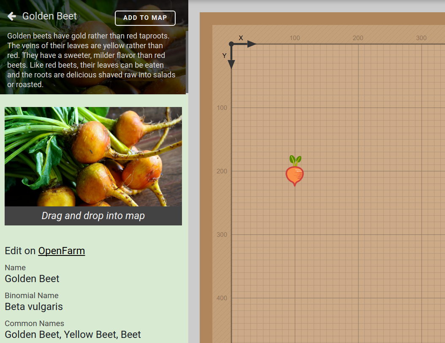The height and width of the screenshot is (343, 445).
Task: Click the 300 label on left axis
Action: (x=222, y=235)
